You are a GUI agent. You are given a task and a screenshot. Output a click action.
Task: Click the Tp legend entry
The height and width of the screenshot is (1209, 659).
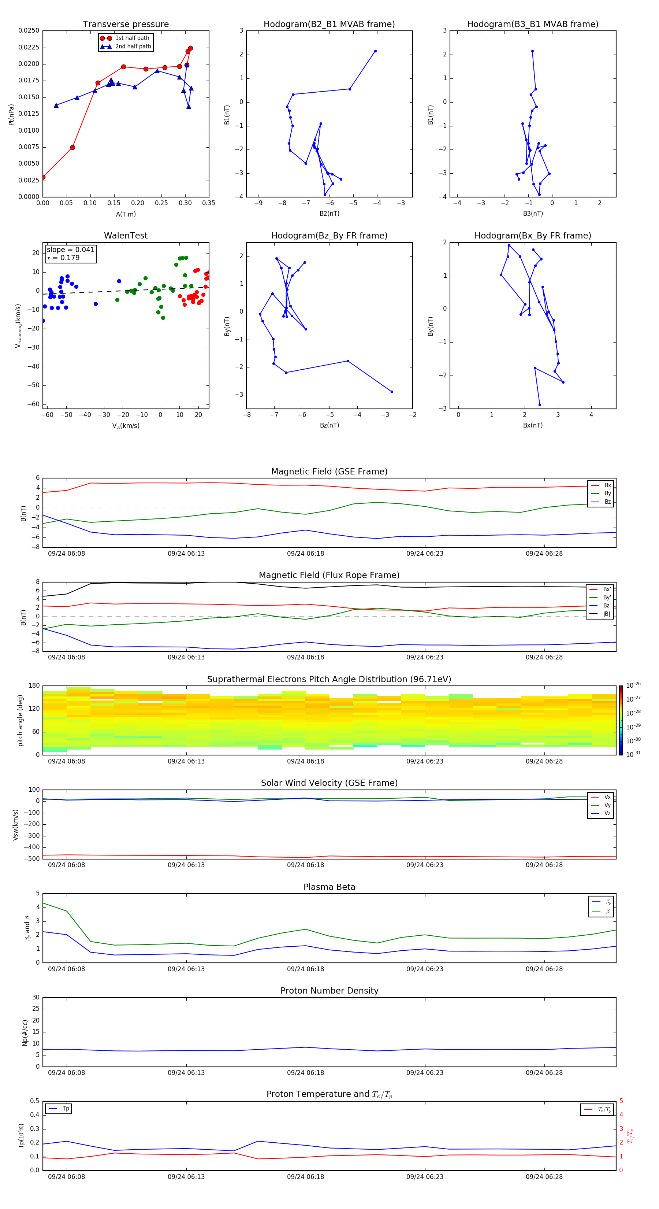coord(59,1109)
